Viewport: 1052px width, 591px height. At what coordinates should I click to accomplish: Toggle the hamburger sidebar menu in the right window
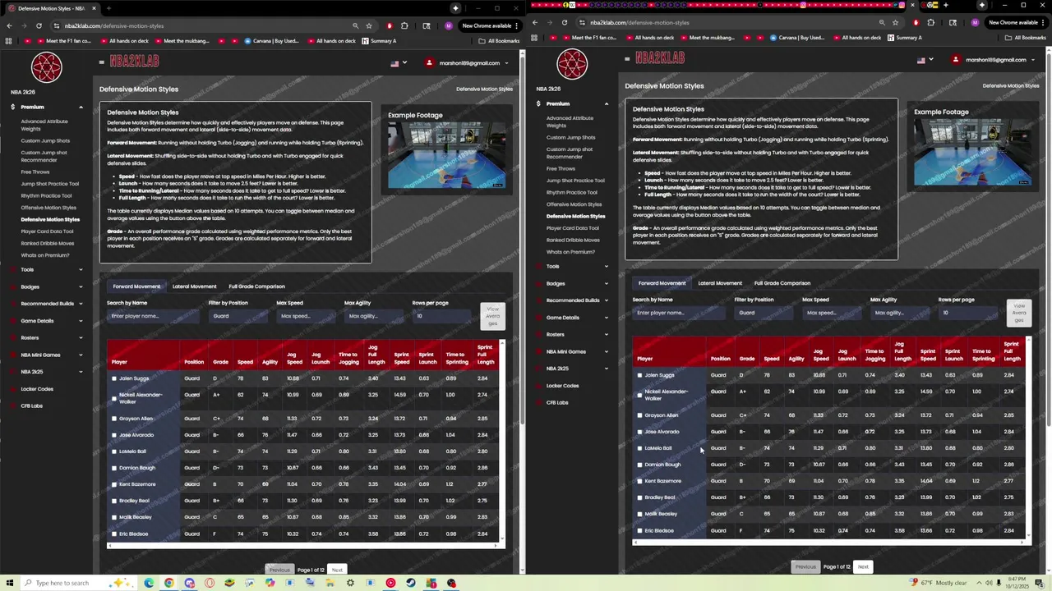(x=627, y=58)
